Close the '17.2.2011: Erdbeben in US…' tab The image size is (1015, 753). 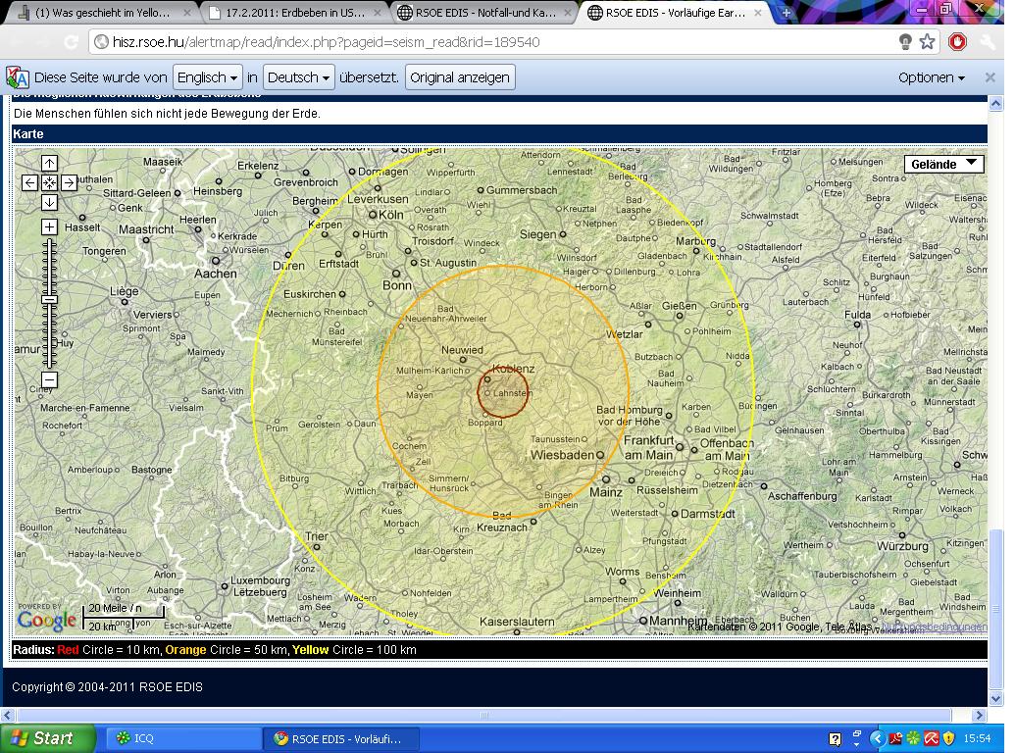[378, 13]
